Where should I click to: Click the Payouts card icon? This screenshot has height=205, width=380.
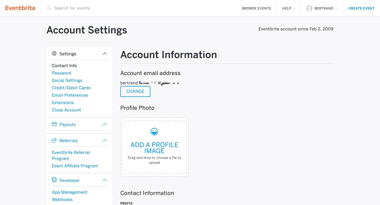54,124
